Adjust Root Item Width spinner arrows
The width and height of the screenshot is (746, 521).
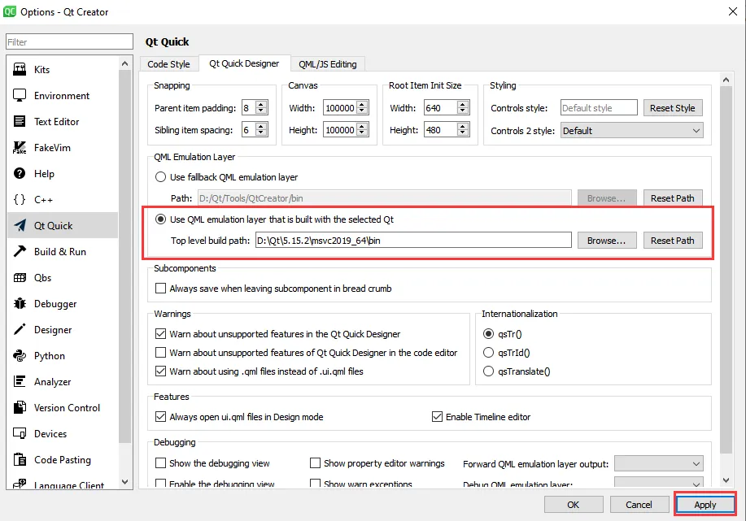(462, 107)
